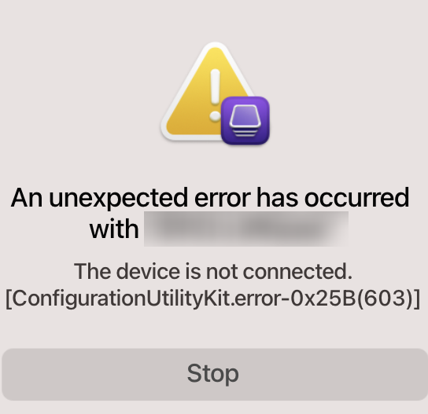Click the stacked devices glyph inside purple badge
The image size is (428, 414).
point(245,120)
